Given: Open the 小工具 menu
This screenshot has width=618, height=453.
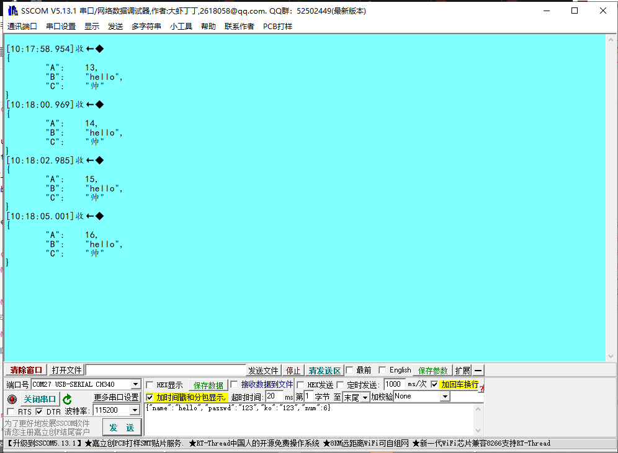Looking at the screenshot, I should [181, 26].
